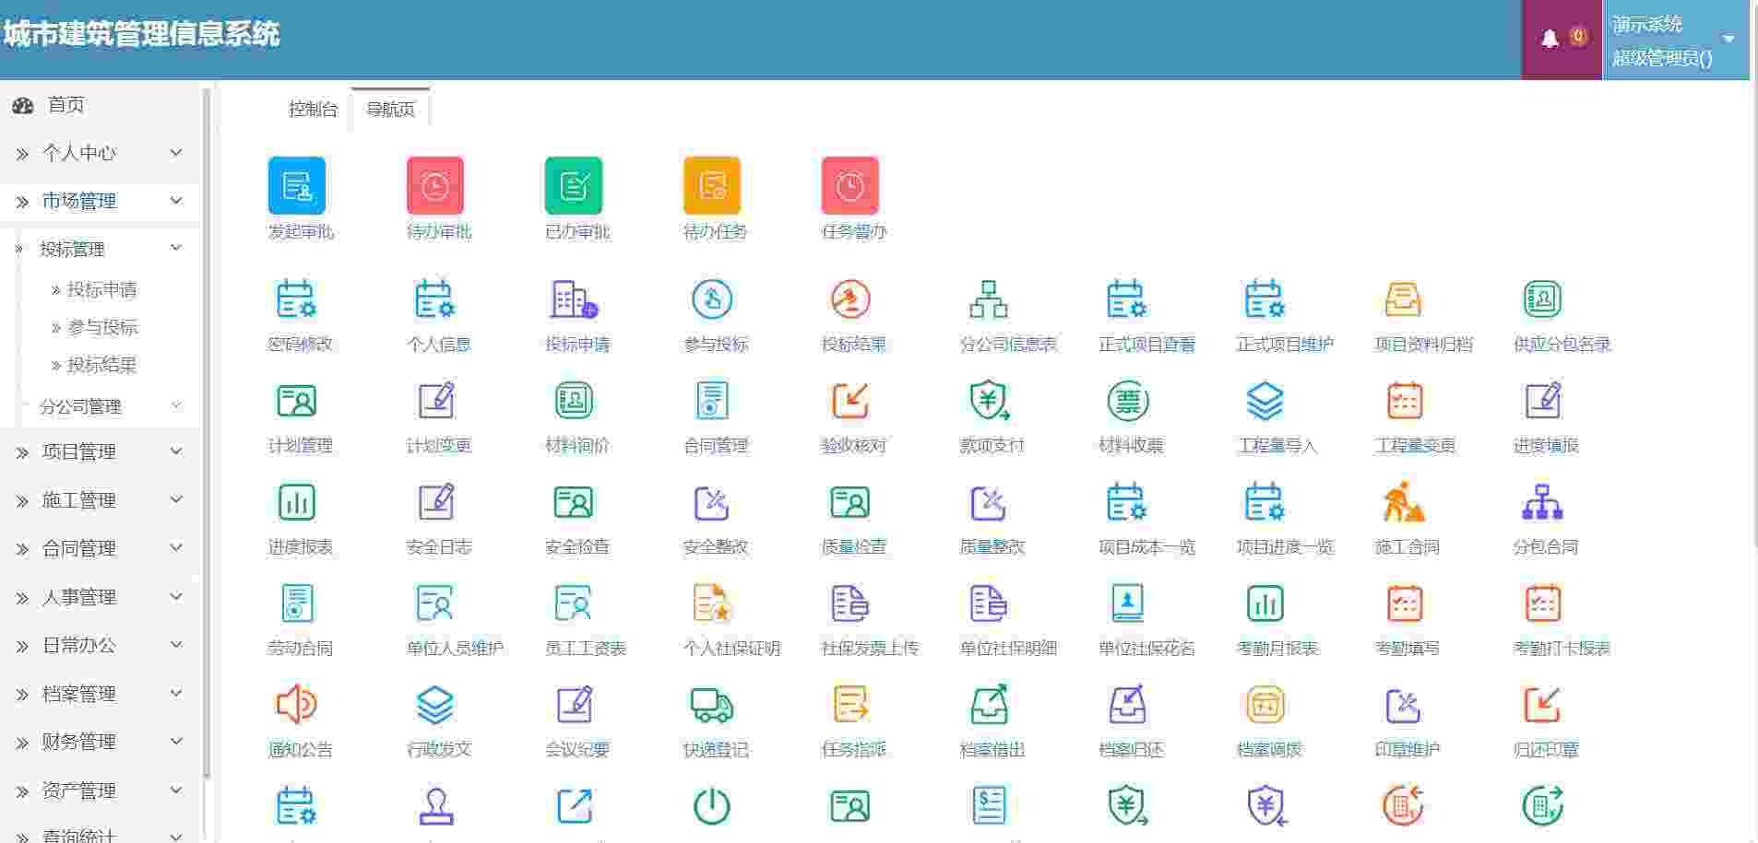Expand the 项目管理 sidebar menu

pyautogui.click(x=100, y=451)
